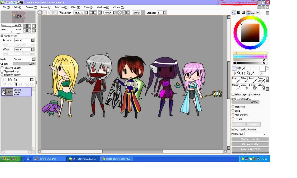297x178 pixels.
Task: Select the Marker tool
Action: click(x=236, y=87)
